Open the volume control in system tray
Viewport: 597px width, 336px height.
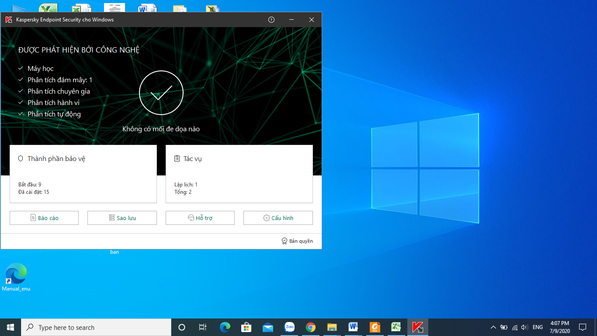click(x=525, y=327)
